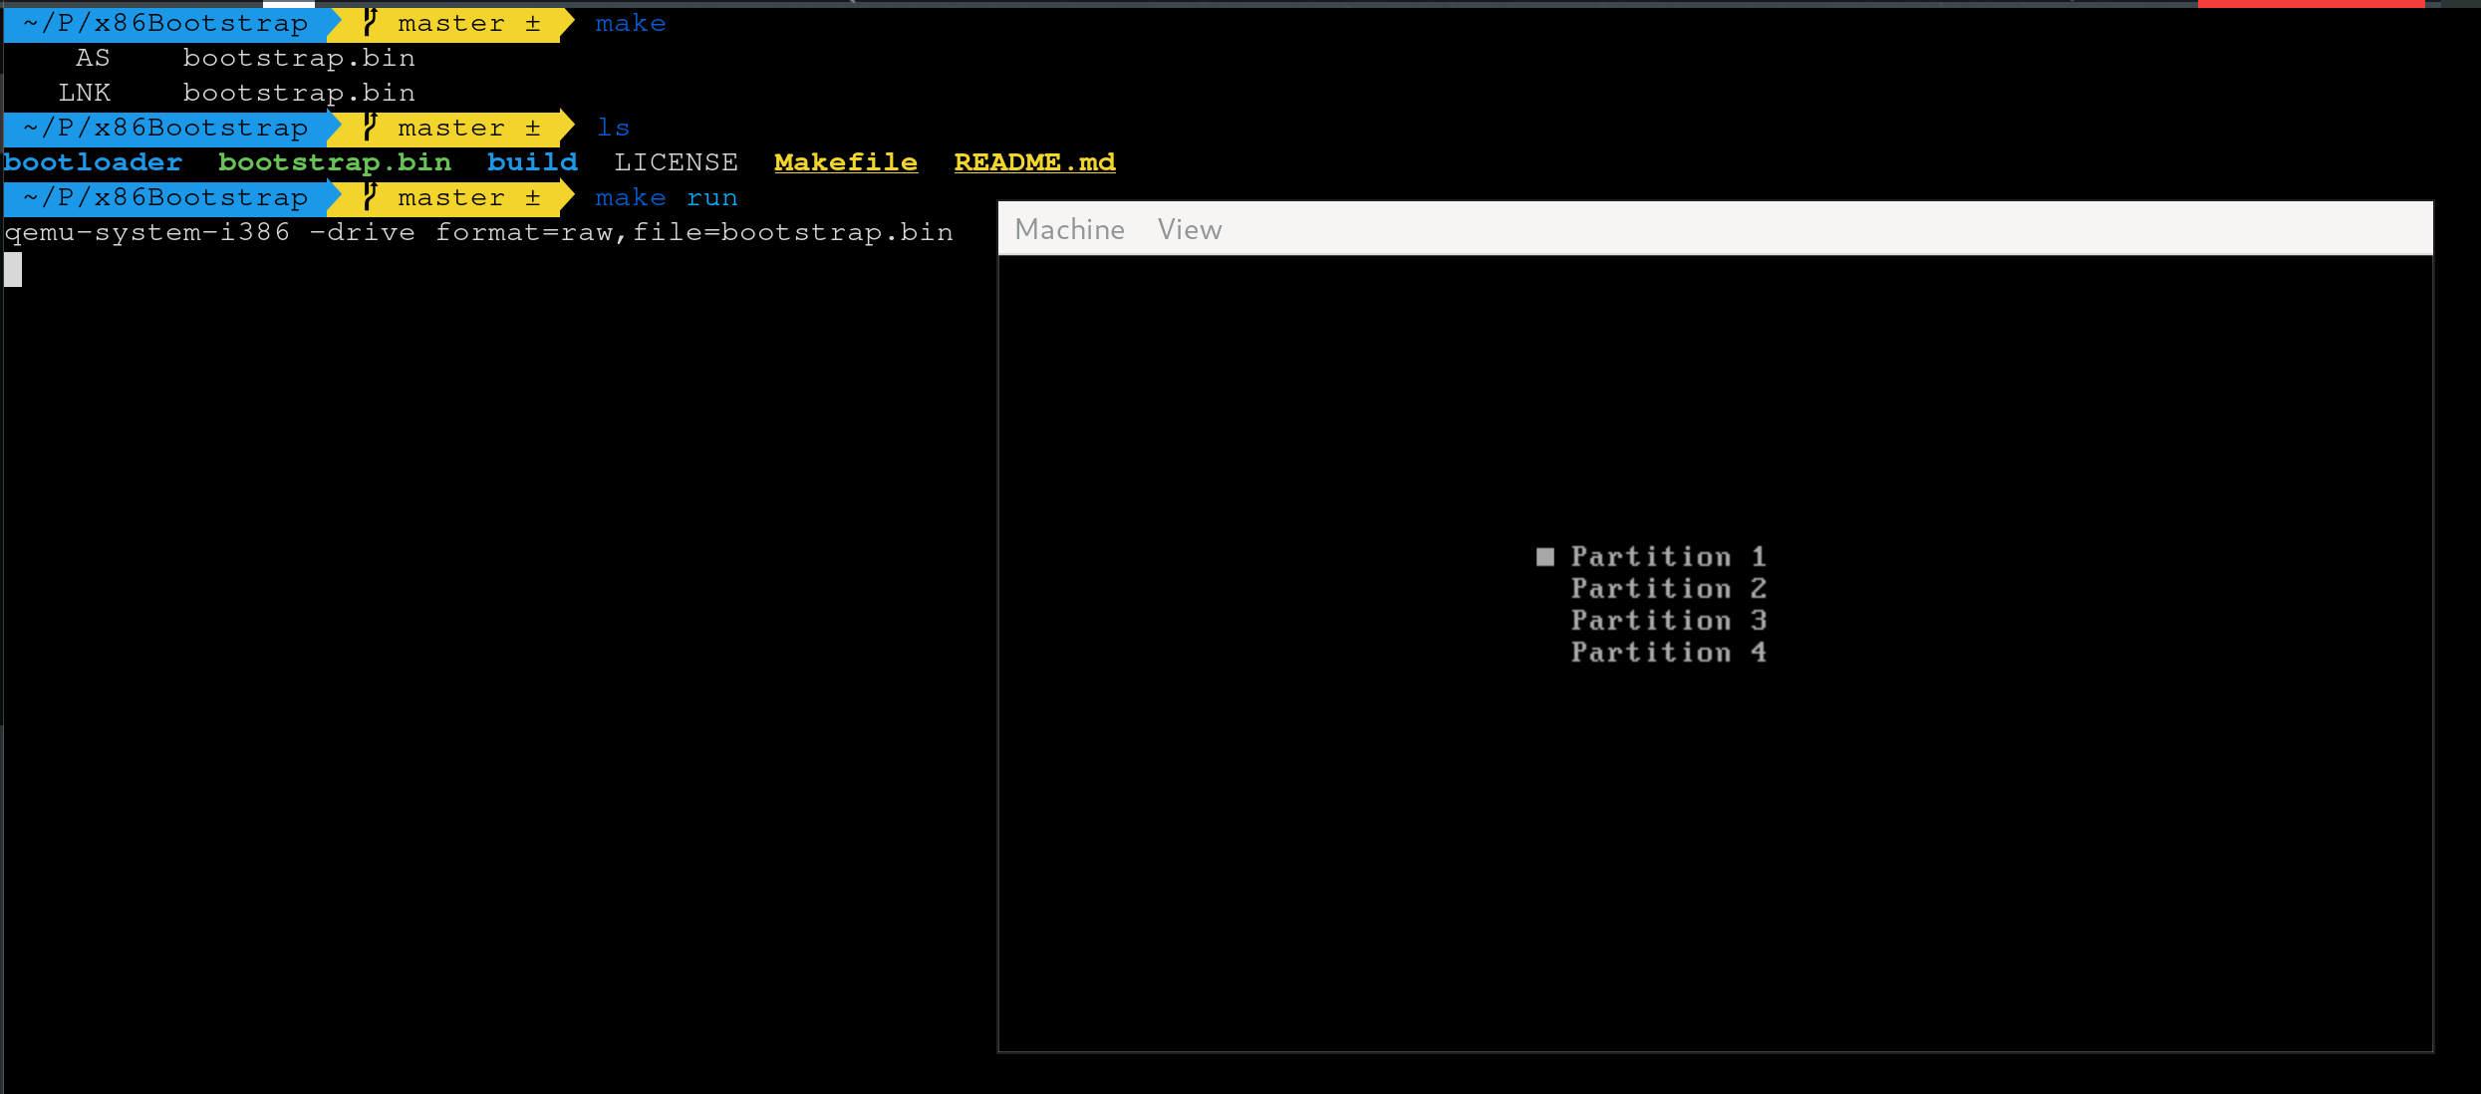Select the Partition 4 boot entry
The height and width of the screenshot is (1094, 2481).
pyautogui.click(x=1667, y=652)
